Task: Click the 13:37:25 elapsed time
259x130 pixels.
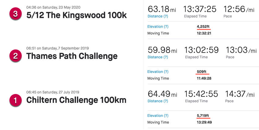Action: point(200,9)
